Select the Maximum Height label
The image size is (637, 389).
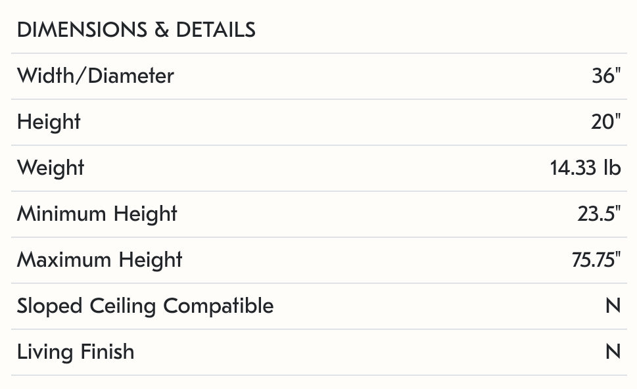(99, 260)
